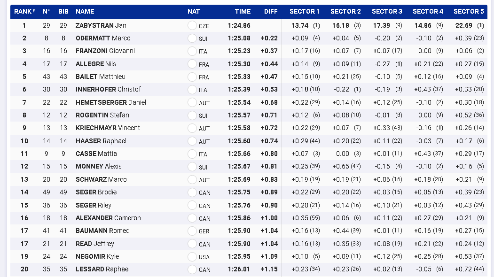Click the NAME column header

(85, 11)
